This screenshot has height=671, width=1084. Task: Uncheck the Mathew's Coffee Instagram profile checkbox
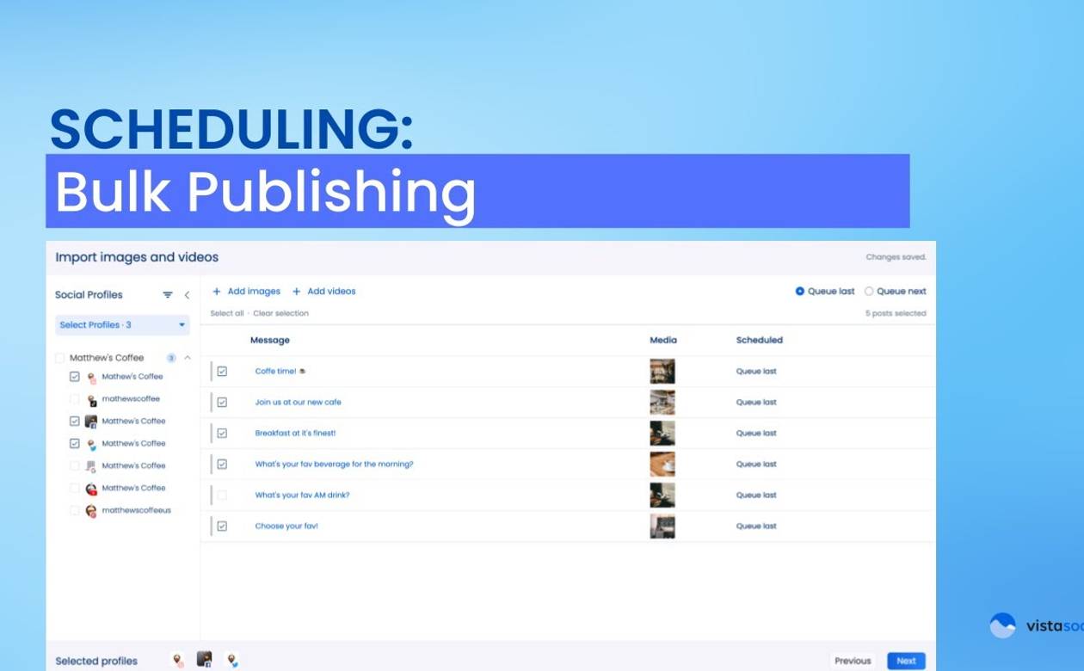coord(75,377)
